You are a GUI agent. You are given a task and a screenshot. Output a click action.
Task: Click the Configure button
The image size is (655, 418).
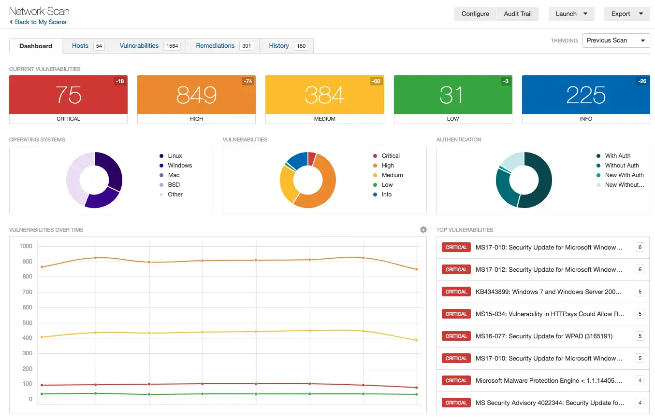pyautogui.click(x=474, y=14)
